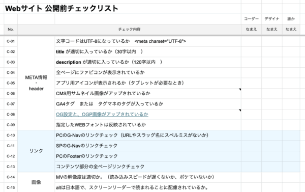
Task: Select the 全ページにファビコンが表示されているか cell
Action: 148,73
